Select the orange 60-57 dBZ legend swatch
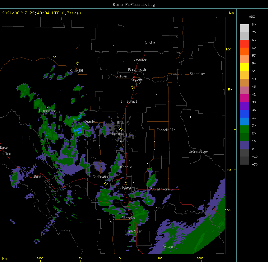Screen dimensions: 268x262 tap(244, 52)
